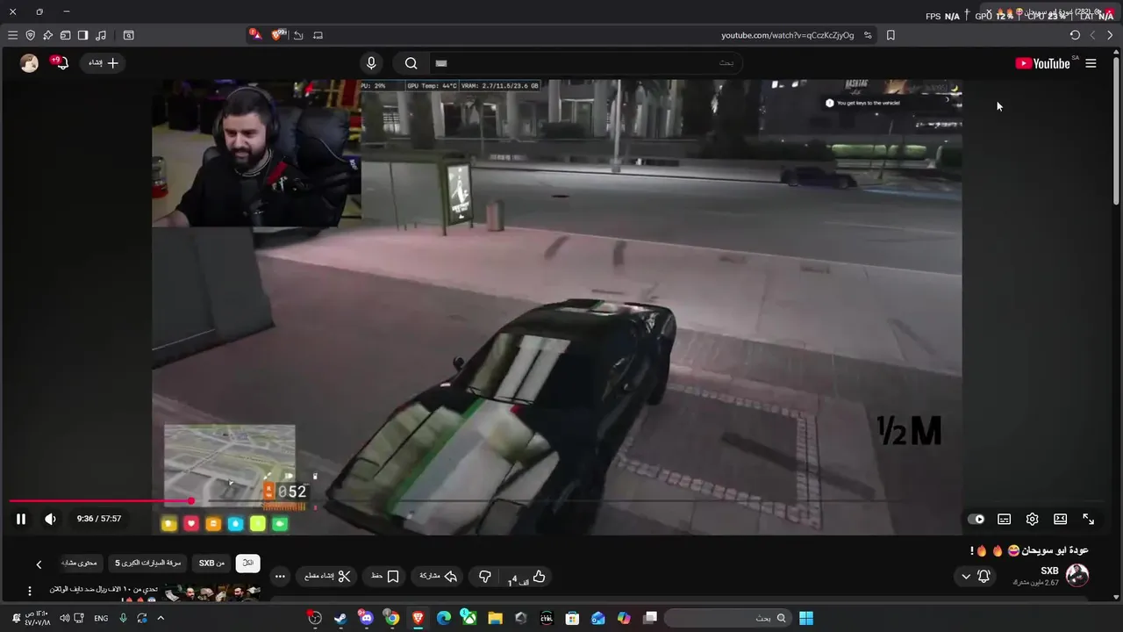The image size is (1123, 632).
Task: Select the Grand Theft Auto 5 chip
Action: (147, 563)
